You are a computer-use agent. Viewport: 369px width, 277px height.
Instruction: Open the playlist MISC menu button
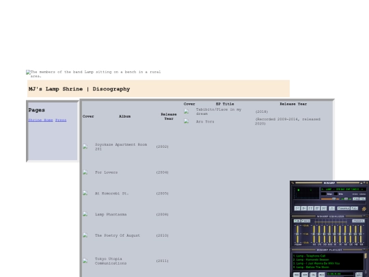(x=321, y=275)
